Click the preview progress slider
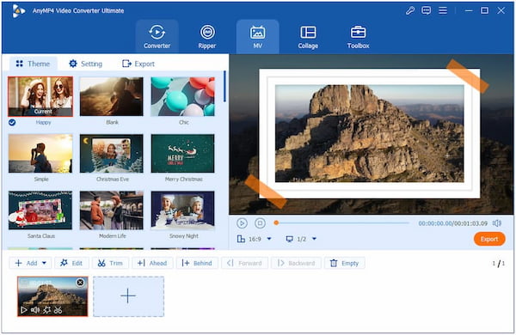This screenshot has width=516, height=335. pos(342,222)
